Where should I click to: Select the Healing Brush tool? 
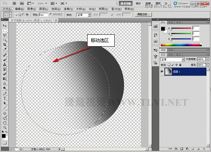tap(5, 55)
